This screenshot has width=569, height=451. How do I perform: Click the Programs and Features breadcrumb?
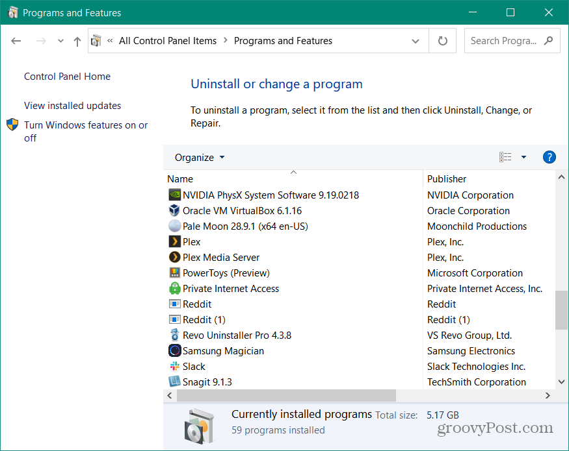[283, 41]
